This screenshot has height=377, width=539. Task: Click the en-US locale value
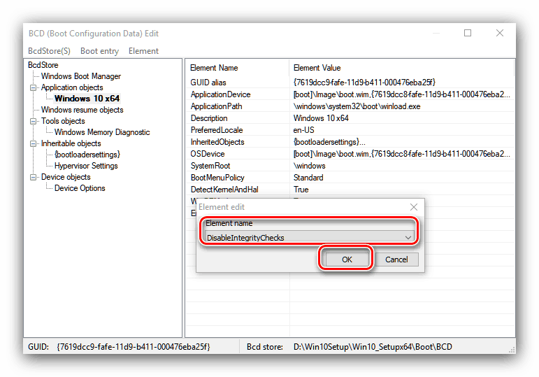(303, 130)
